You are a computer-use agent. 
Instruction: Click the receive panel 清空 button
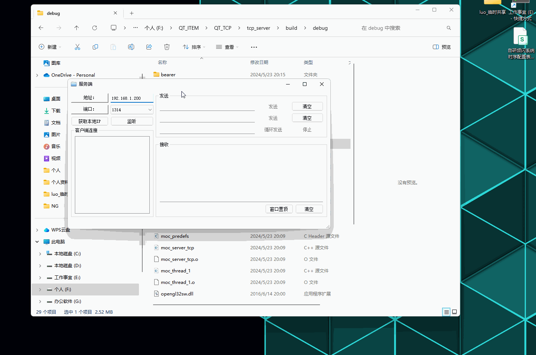click(x=309, y=209)
